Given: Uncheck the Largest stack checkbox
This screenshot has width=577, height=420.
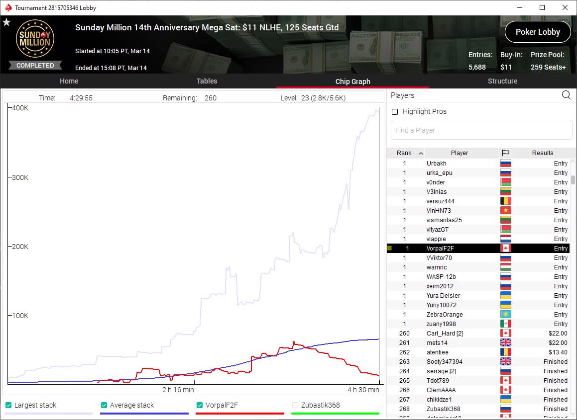Looking at the screenshot, I should point(8,405).
